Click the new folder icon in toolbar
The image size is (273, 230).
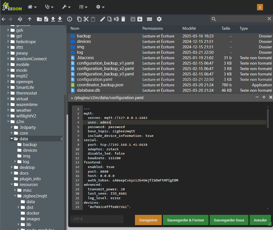39,19
